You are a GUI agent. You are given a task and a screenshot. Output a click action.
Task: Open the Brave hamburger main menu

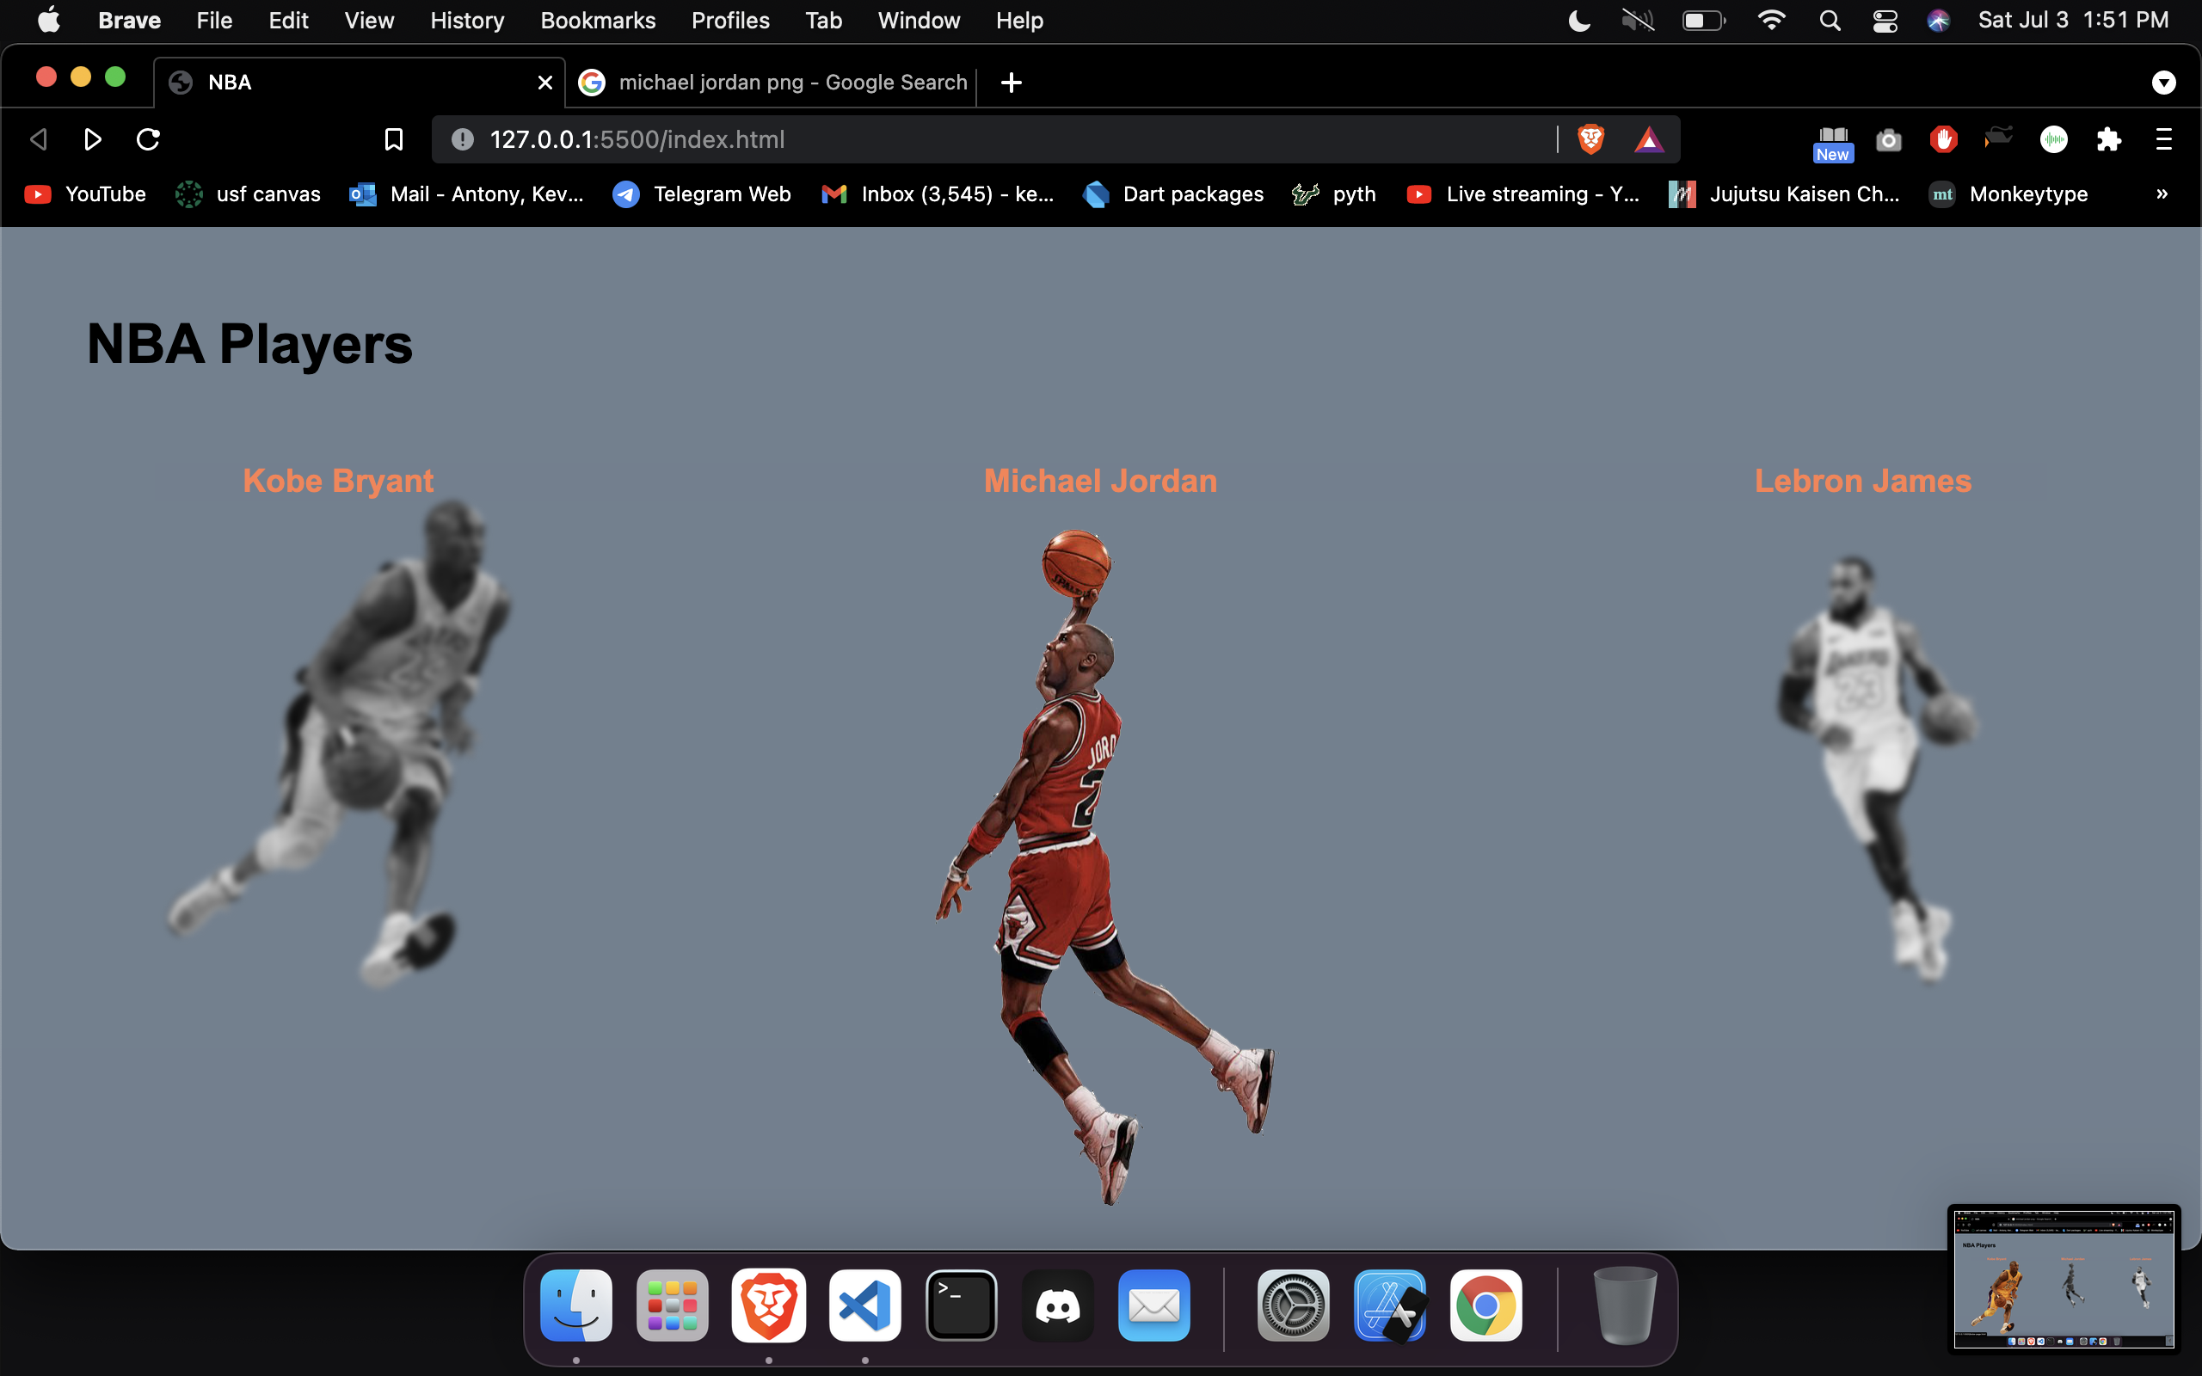(x=2164, y=139)
